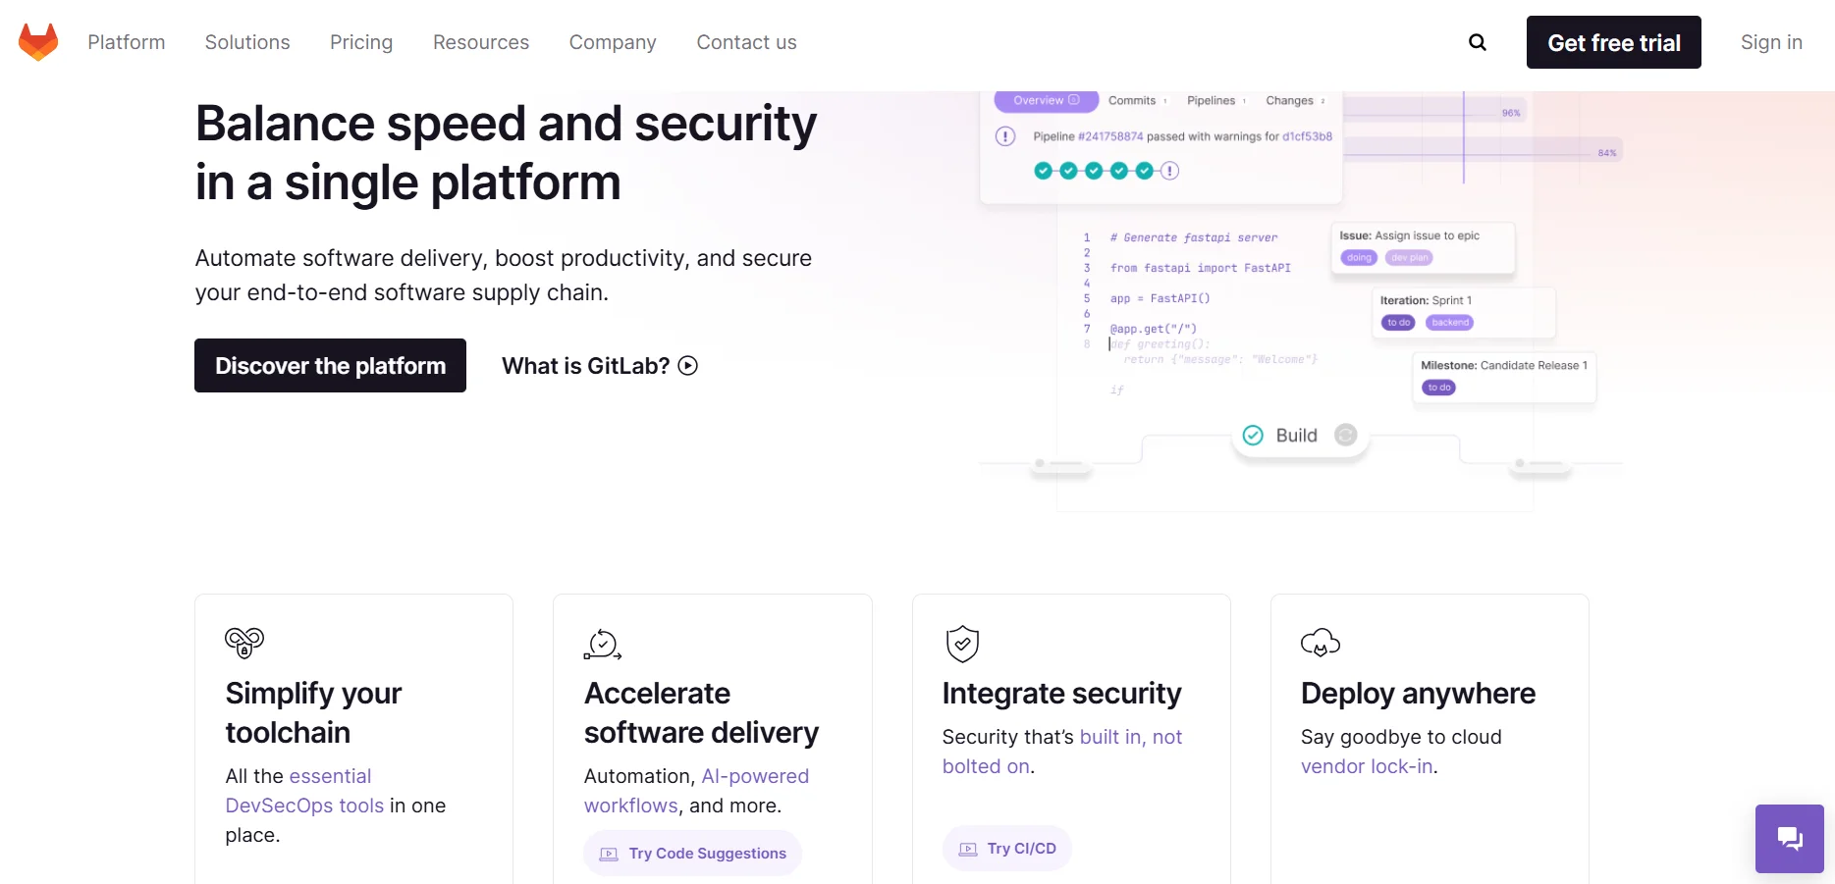Open the Resources menu
The width and height of the screenshot is (1835, 884).
coord(481,42)
